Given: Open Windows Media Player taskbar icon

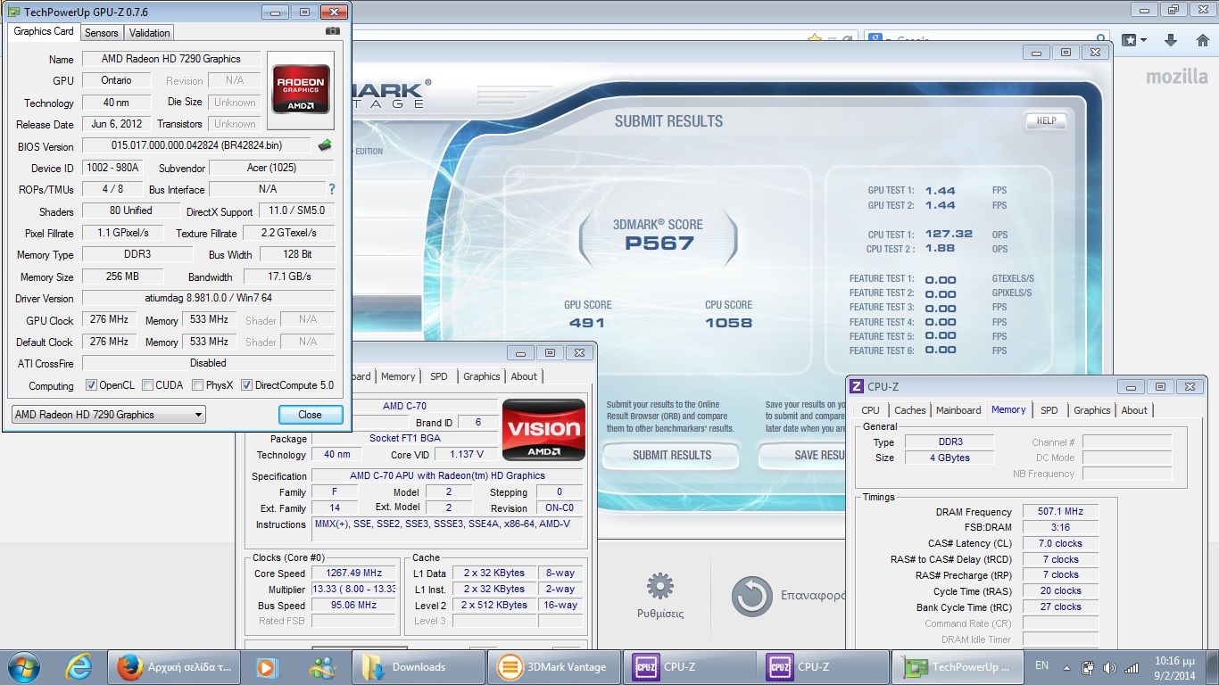Looking at the screenshot, I should 267,666.
